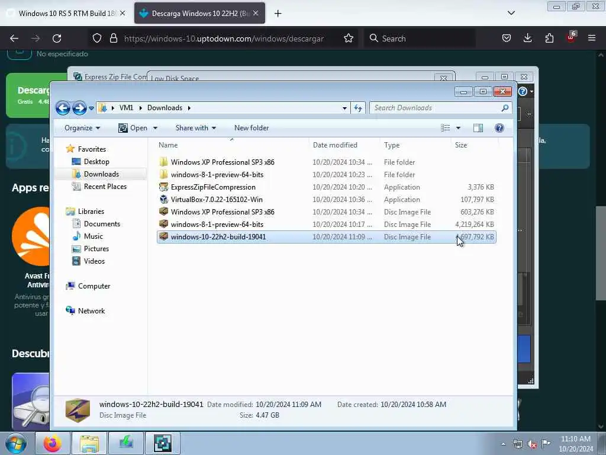Reload the page in Firefox
606x455 pixels.
pyautogui.click(x=57, y=39)
